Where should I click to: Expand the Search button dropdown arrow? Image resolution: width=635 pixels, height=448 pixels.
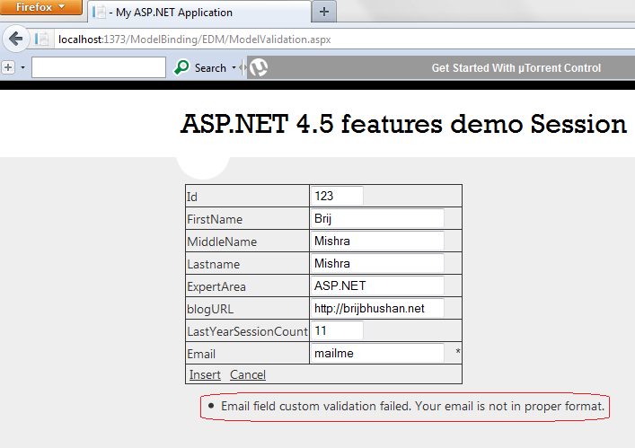click(x=234, y=67)
